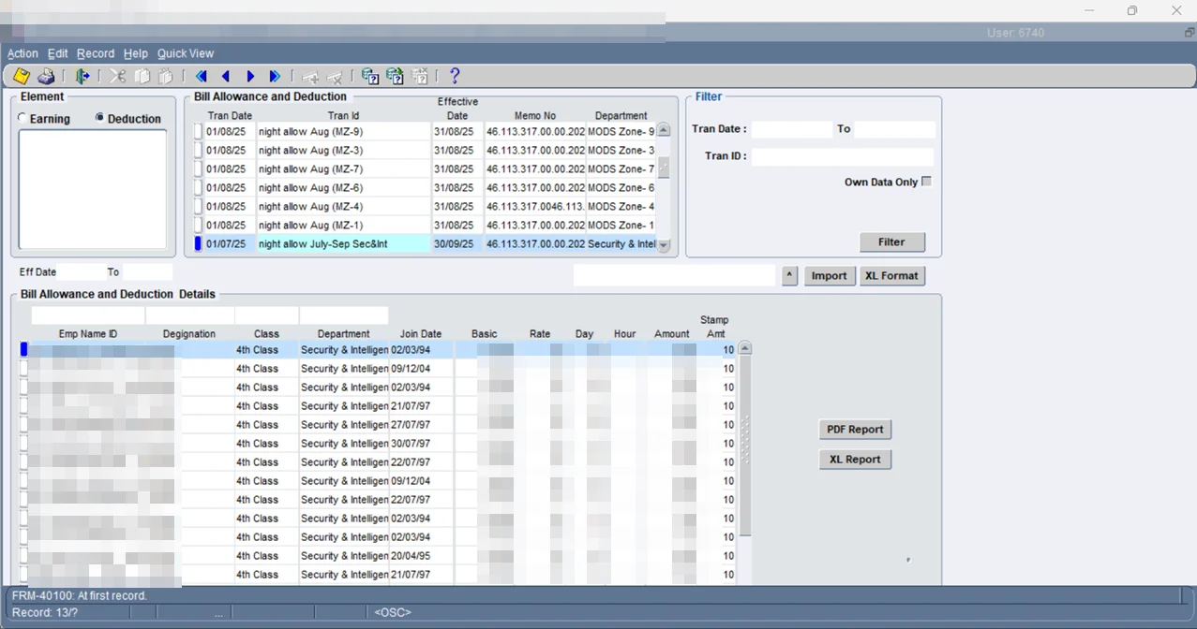Click the Tran ID filter input field
The image size is (1197, 629).
[842, 156]
